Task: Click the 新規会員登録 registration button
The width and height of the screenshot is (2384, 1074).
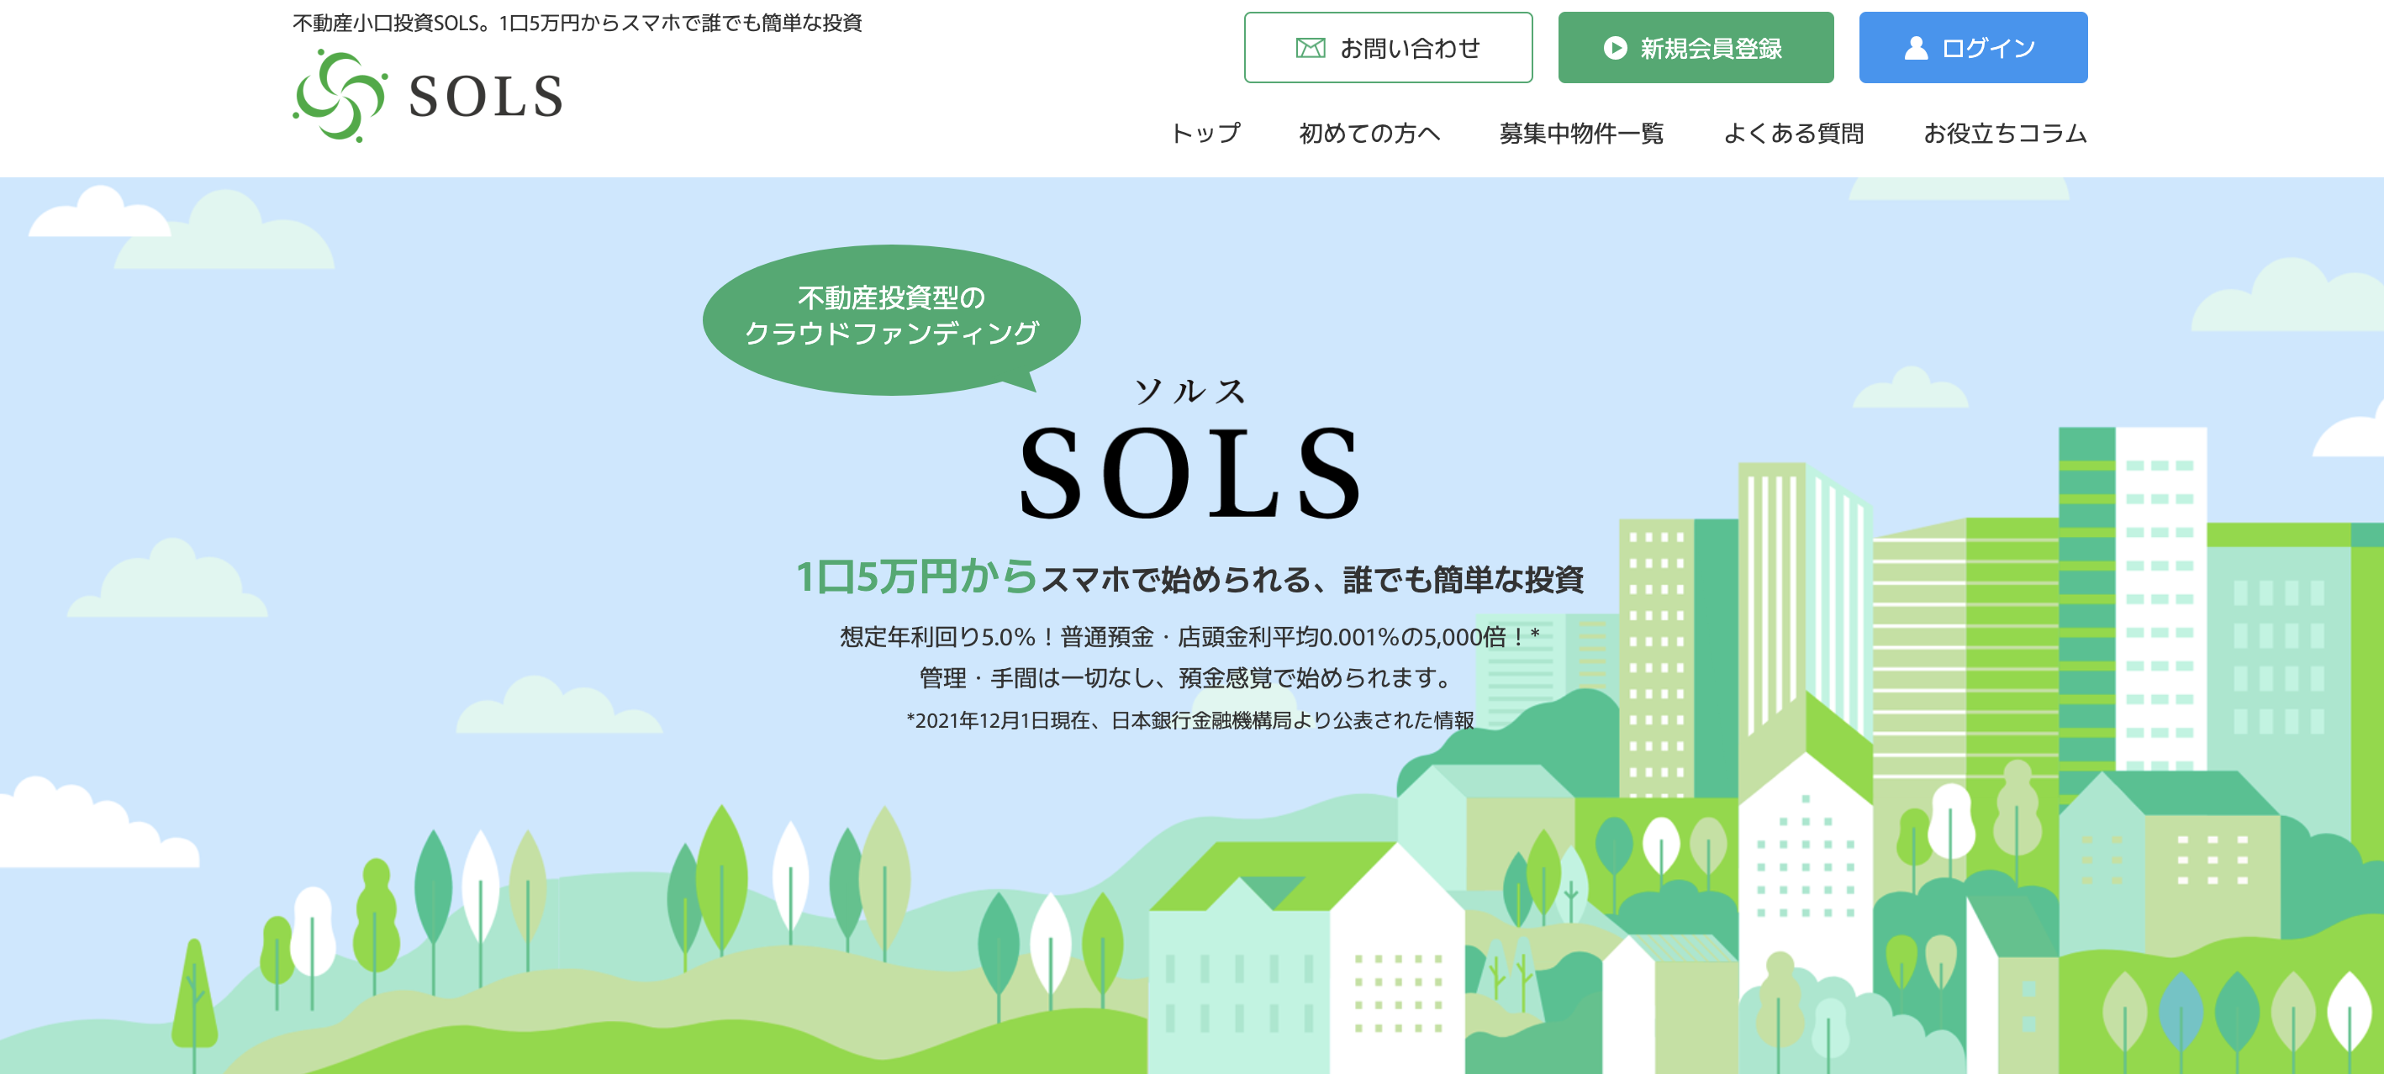Action: 1696,47
